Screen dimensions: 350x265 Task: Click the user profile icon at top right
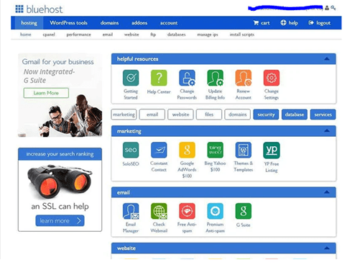tap(327, 8)
